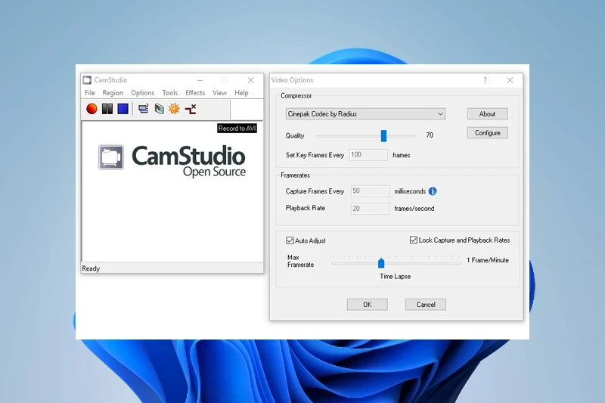
Task: Click the Cancel button
Action: pyautogui.click(x=426, y=304)
